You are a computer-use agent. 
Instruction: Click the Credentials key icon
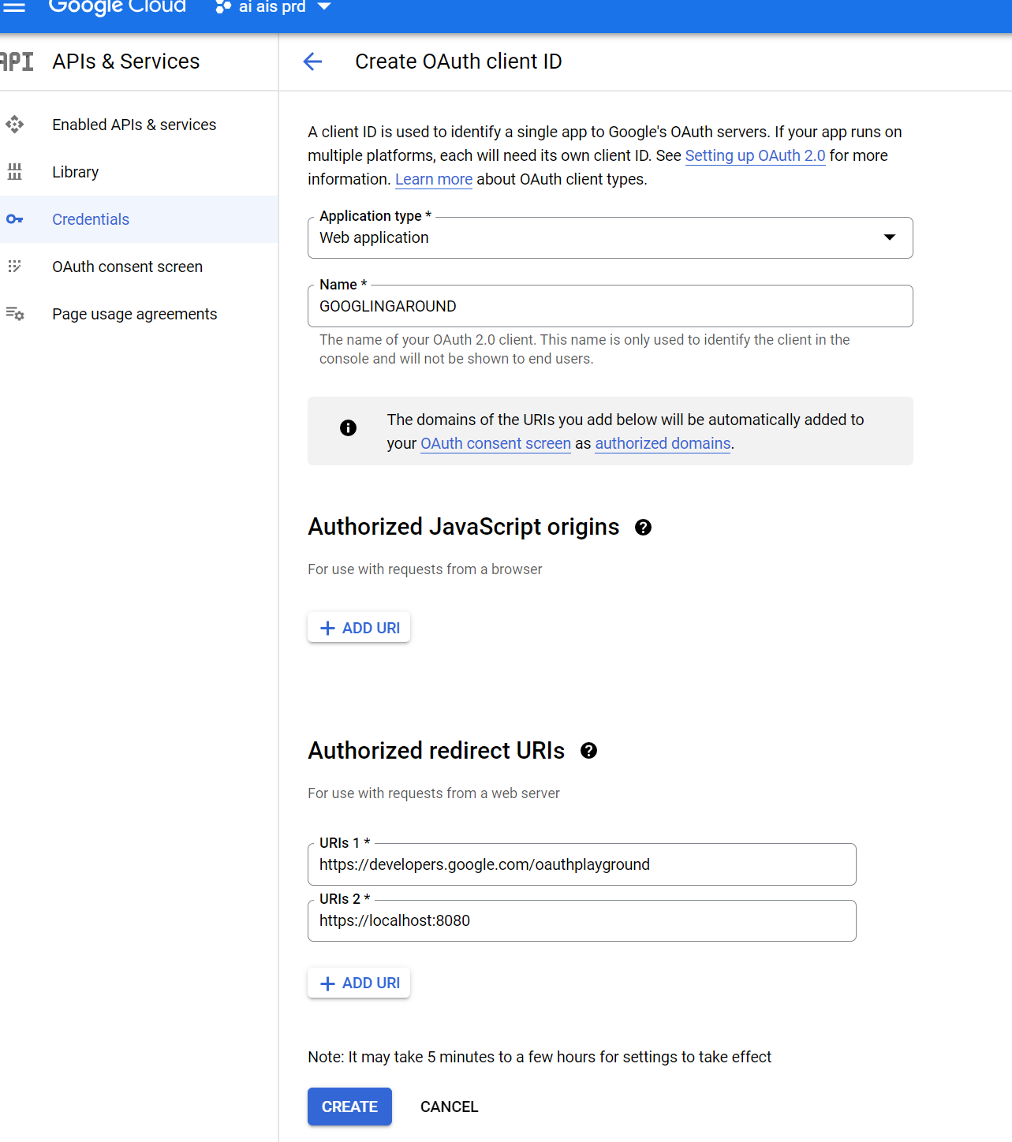pos(15,219)
